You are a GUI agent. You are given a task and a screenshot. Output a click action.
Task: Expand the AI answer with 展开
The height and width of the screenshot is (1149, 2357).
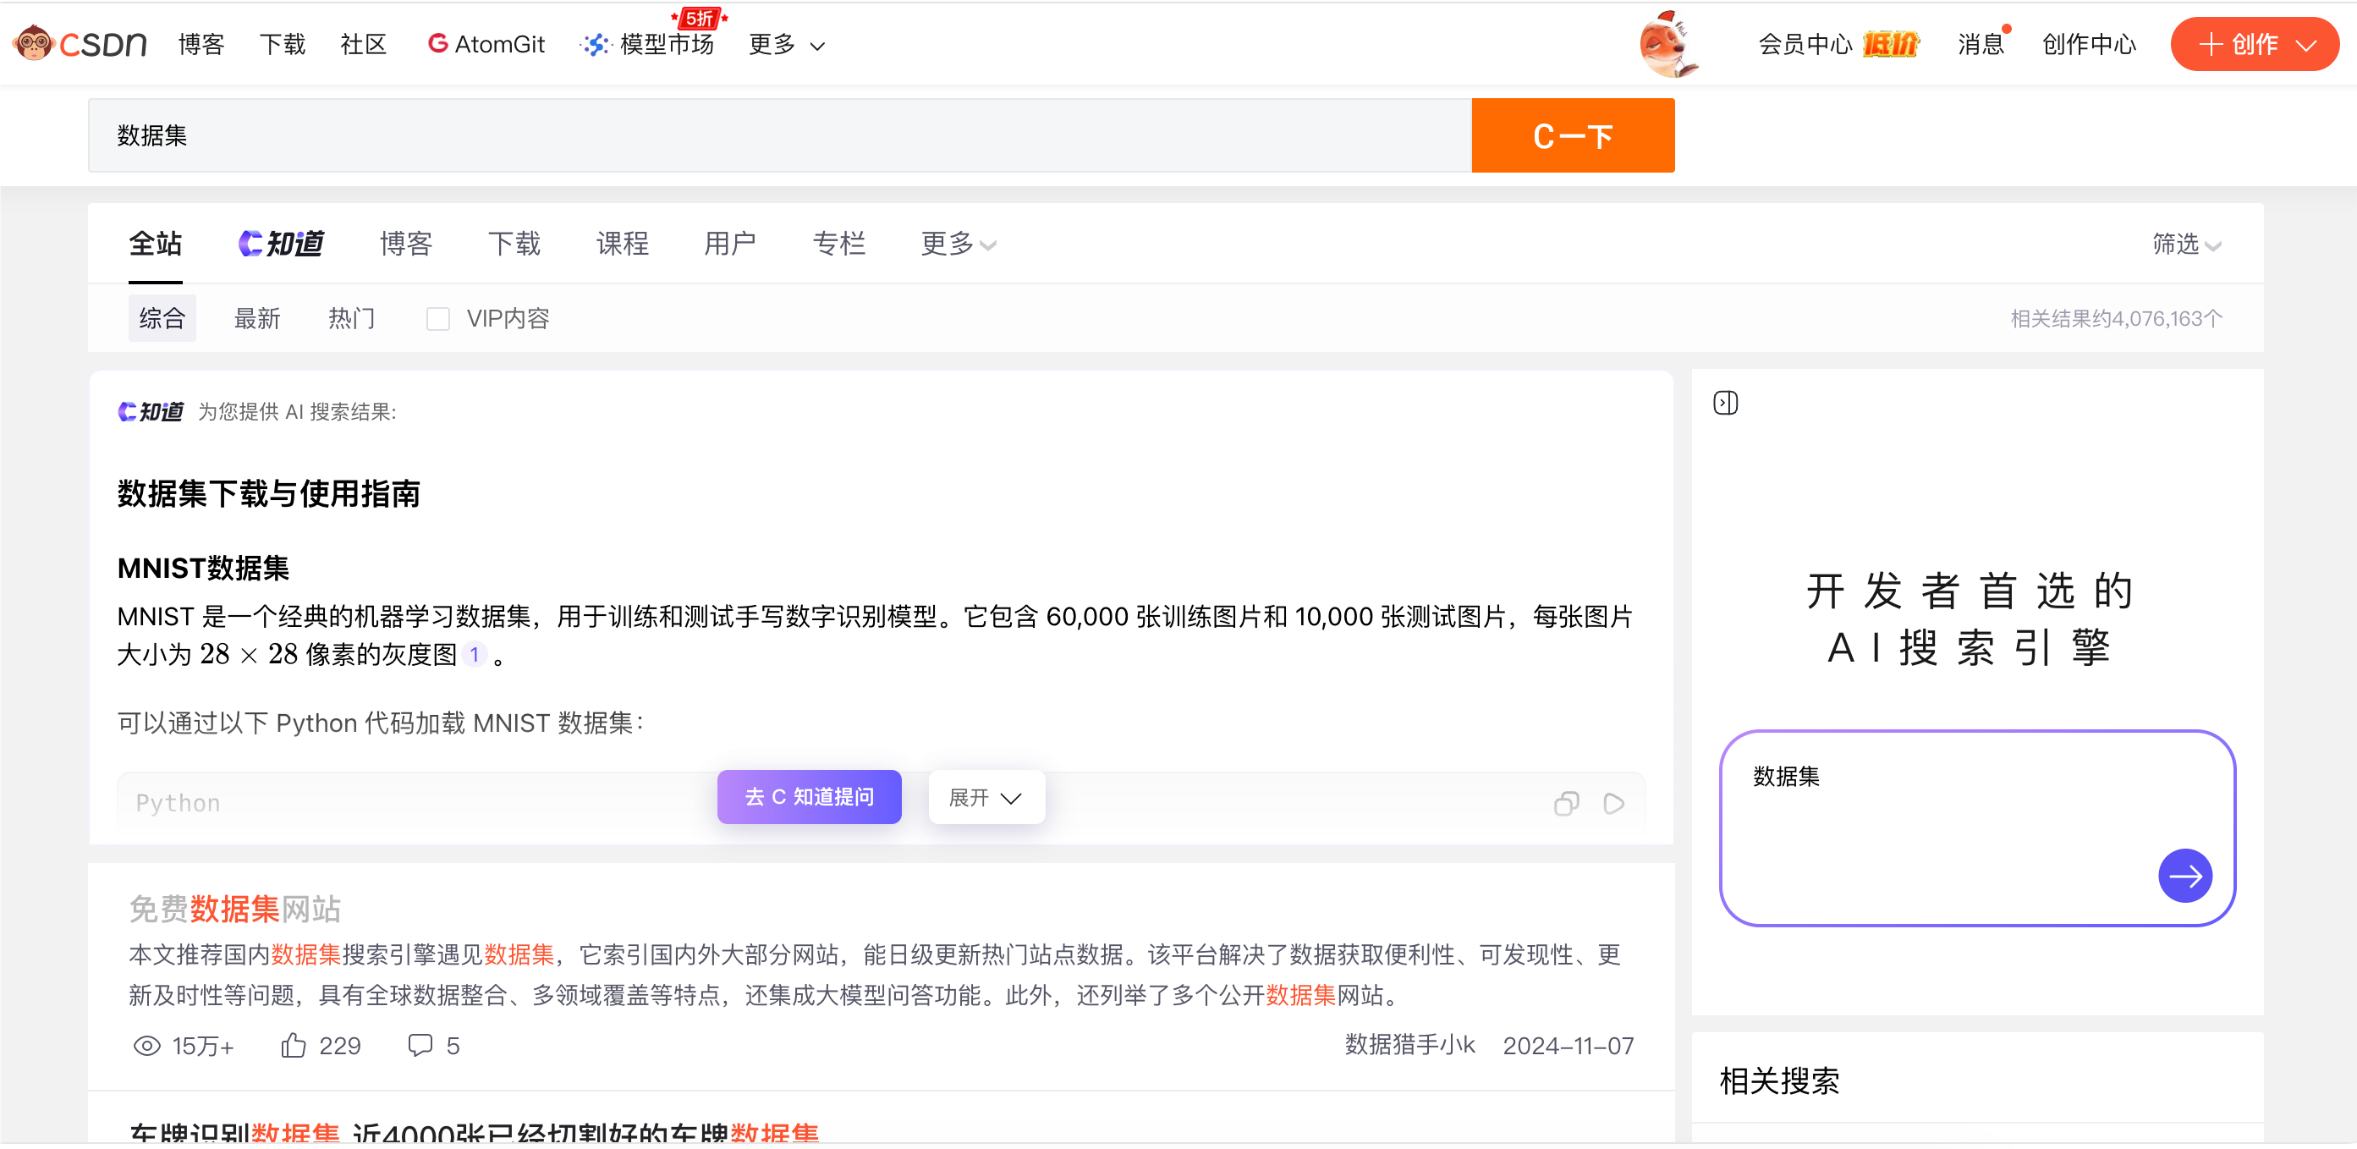[986, 798]
